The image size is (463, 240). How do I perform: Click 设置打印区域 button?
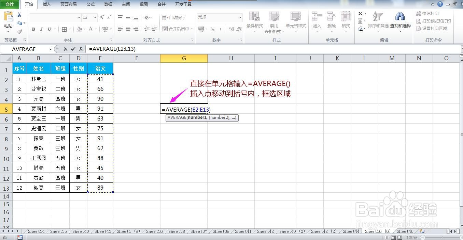tap(432, 29)
